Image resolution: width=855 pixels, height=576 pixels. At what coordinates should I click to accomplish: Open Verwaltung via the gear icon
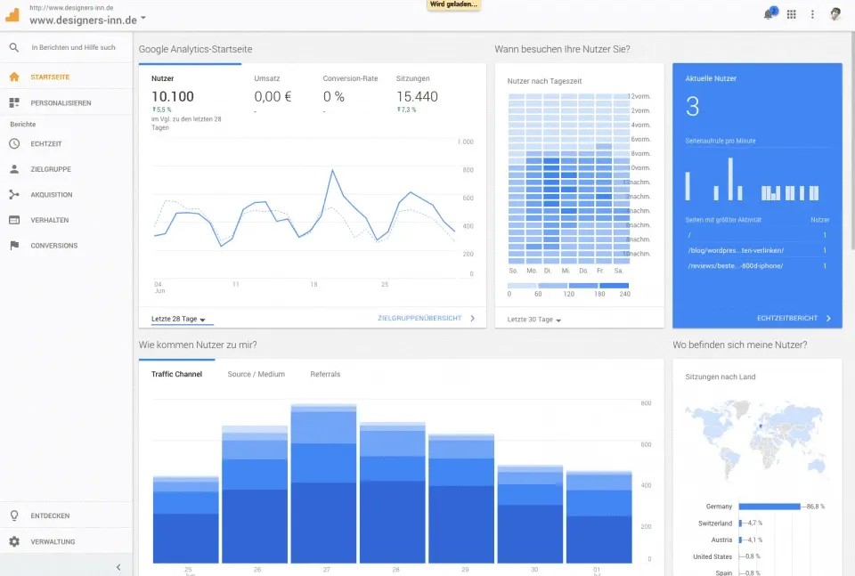click(x=12, y=541)
